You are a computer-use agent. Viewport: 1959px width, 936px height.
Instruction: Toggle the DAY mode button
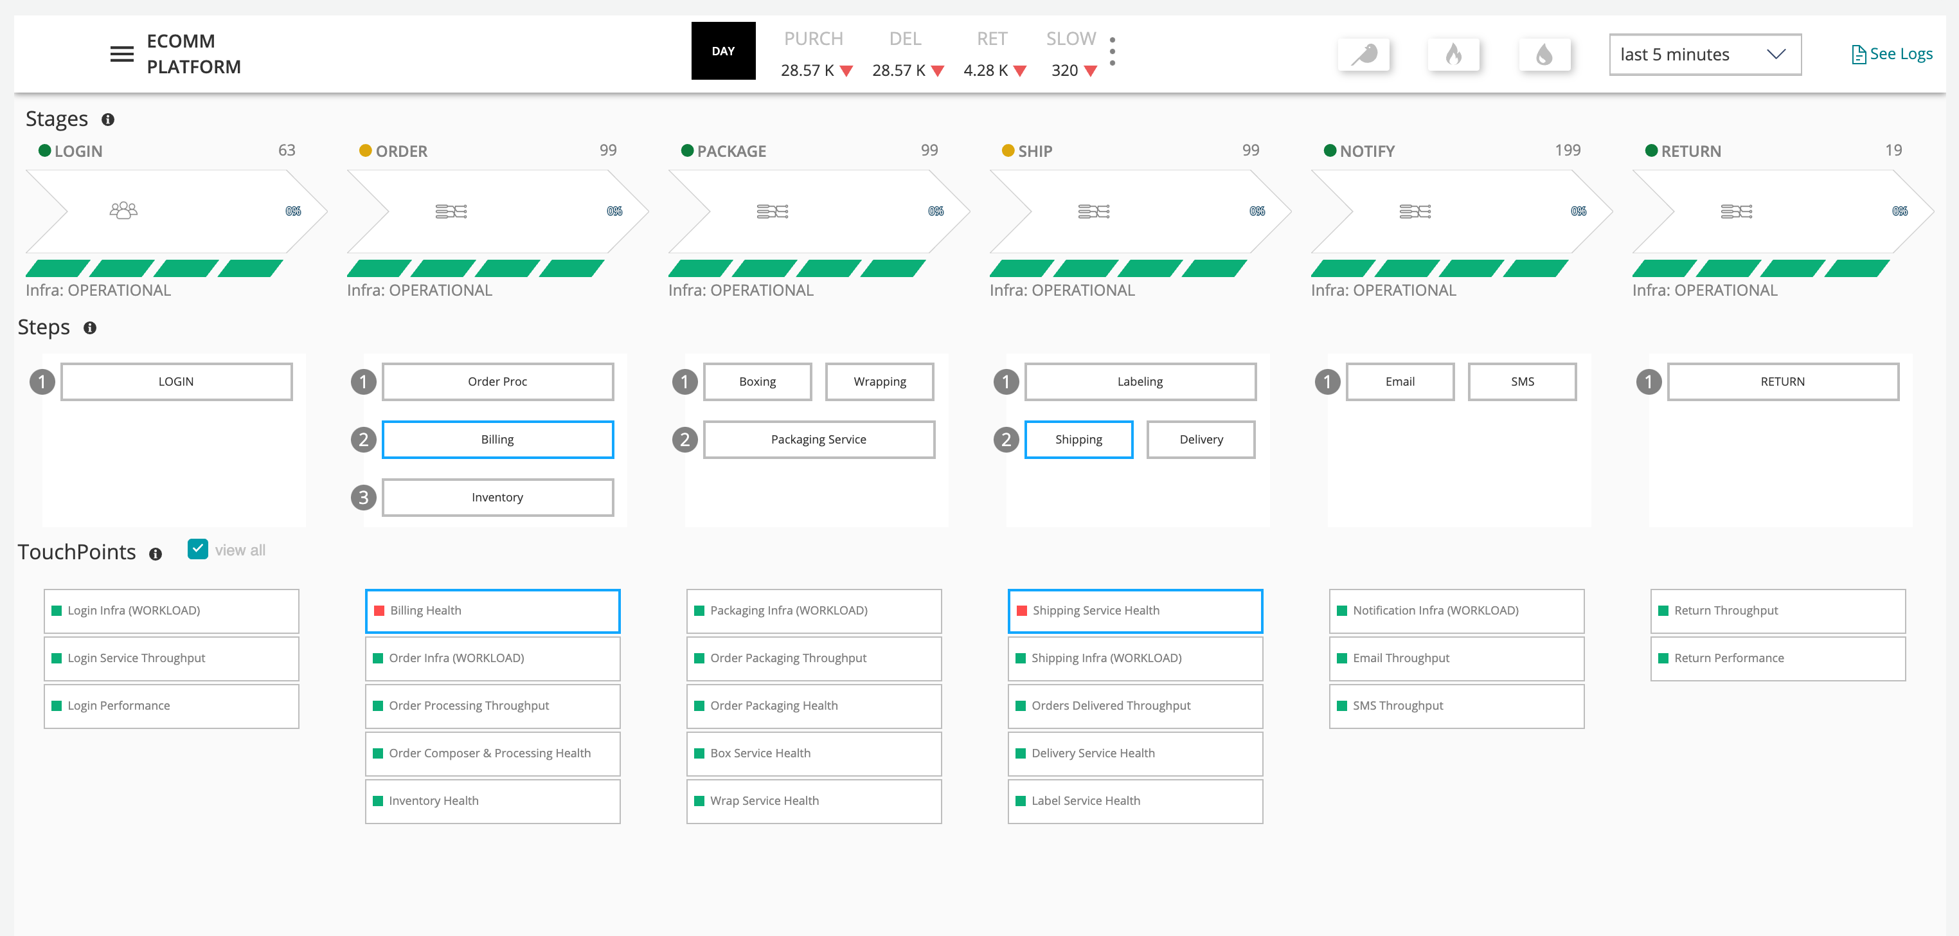[x=722, y=51]
